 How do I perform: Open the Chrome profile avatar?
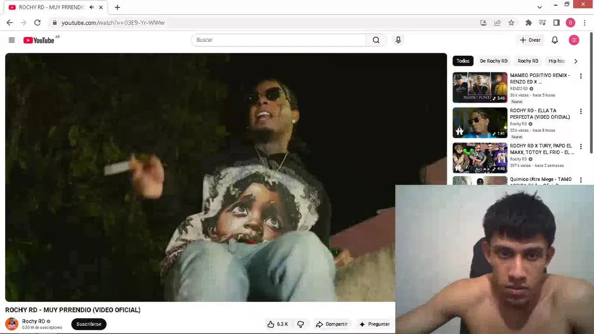click(570, 22)
